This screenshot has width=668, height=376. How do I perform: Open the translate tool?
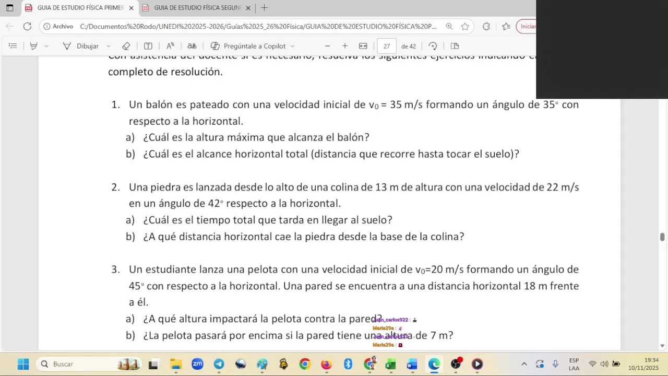pos(192,46)
